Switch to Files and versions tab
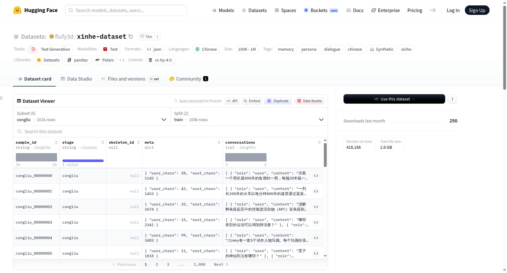 [130, 79]
